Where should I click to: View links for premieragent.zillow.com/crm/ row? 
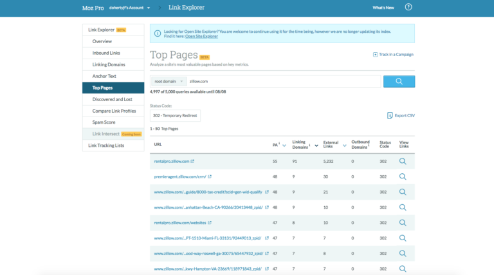point(403,176)
